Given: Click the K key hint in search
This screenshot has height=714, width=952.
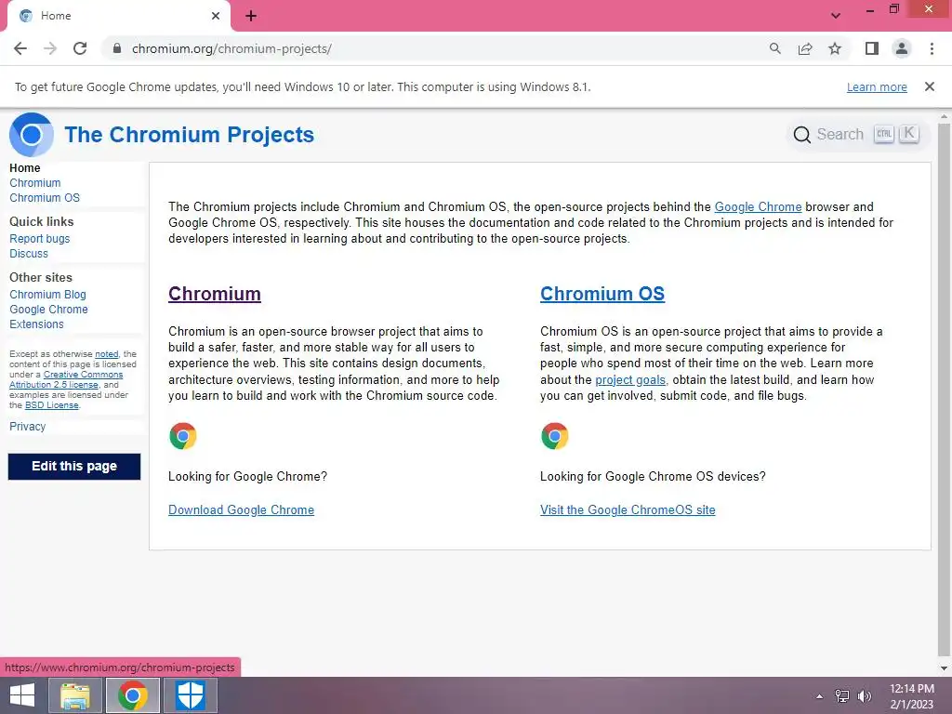Looking at the screenshot, I should [909, 134].
